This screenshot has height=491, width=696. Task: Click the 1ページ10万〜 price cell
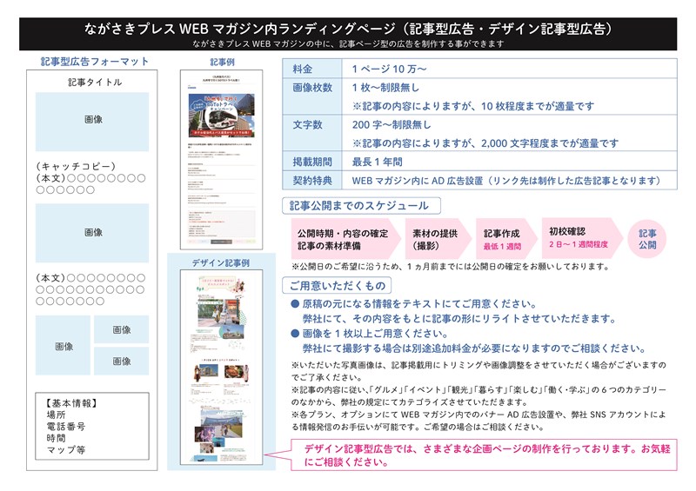[509, 69]
